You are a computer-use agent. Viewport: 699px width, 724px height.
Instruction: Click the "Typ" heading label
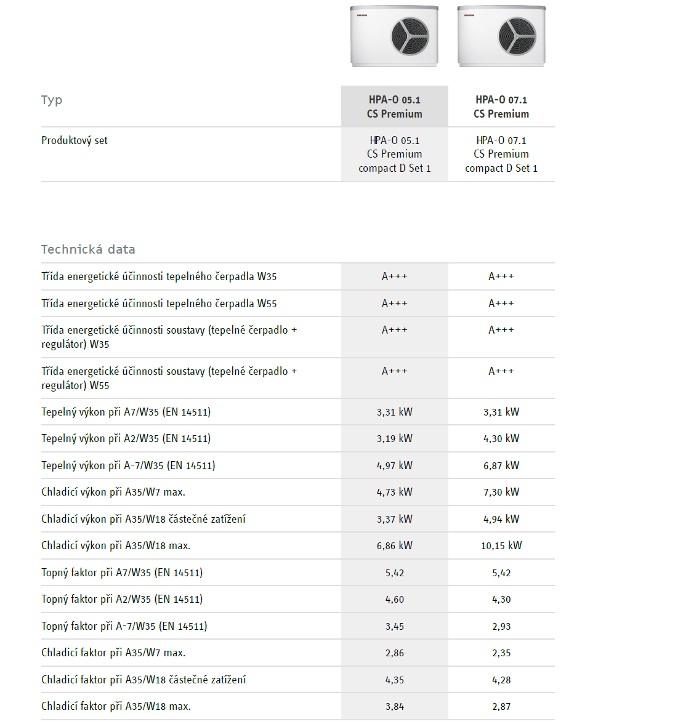tap(52, 100)
